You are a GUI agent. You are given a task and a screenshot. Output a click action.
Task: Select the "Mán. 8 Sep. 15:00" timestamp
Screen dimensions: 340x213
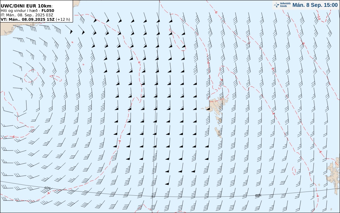315,5
